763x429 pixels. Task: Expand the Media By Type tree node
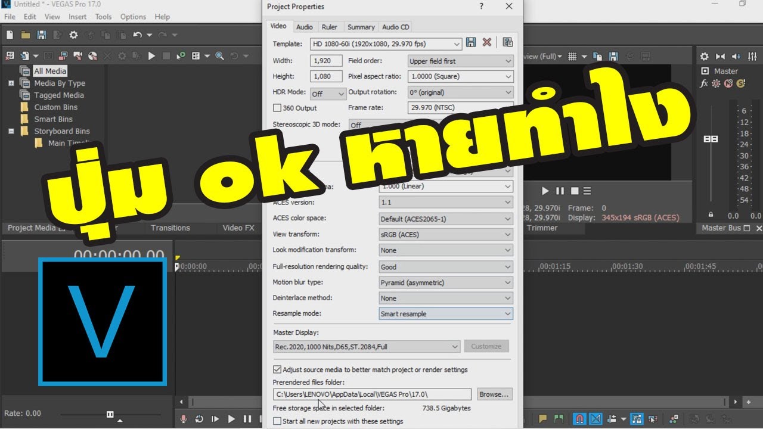(11, 83)
